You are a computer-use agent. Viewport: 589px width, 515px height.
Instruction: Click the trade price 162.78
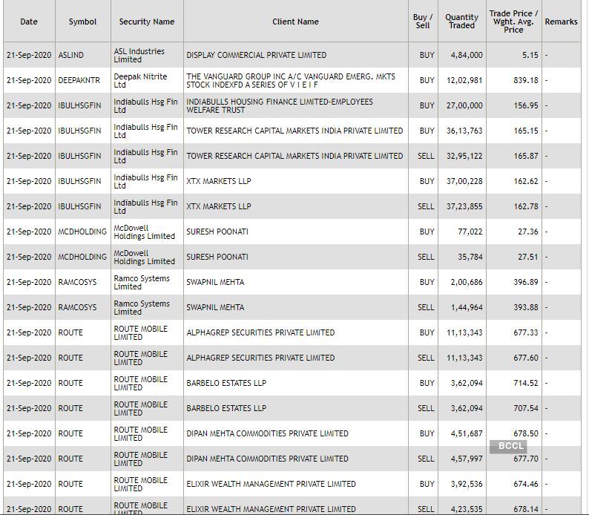pos(526,206)
